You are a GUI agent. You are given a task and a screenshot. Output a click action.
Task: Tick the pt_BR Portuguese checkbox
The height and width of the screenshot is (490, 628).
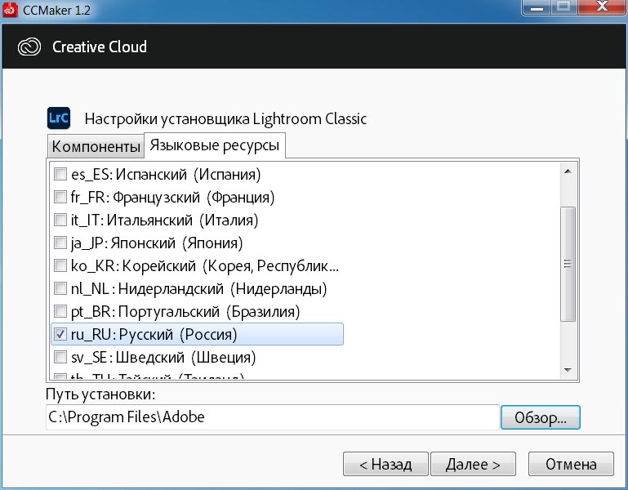(x=60, y=311)
